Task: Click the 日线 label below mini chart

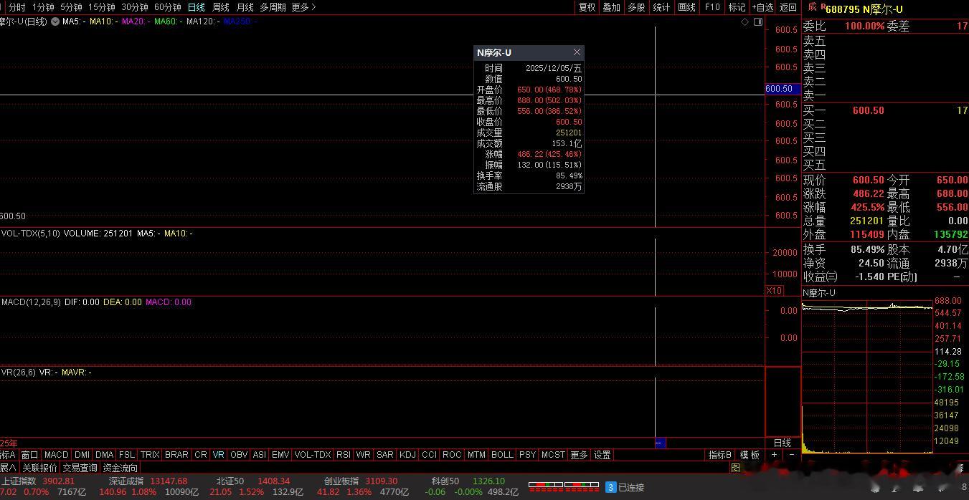Action: [783, 443]
